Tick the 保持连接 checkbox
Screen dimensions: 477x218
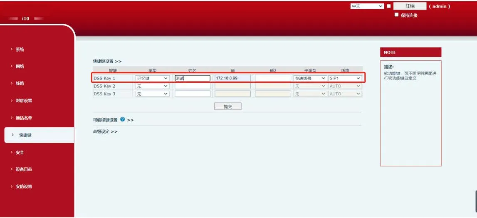click(397, 15)
